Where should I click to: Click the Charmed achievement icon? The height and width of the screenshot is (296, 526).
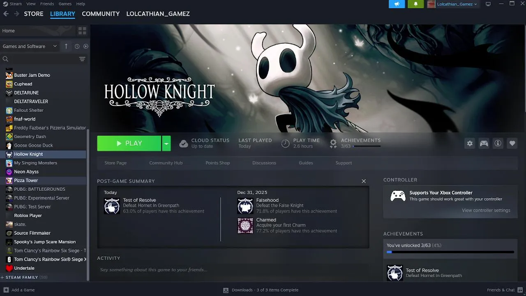(x=245, y=226)
